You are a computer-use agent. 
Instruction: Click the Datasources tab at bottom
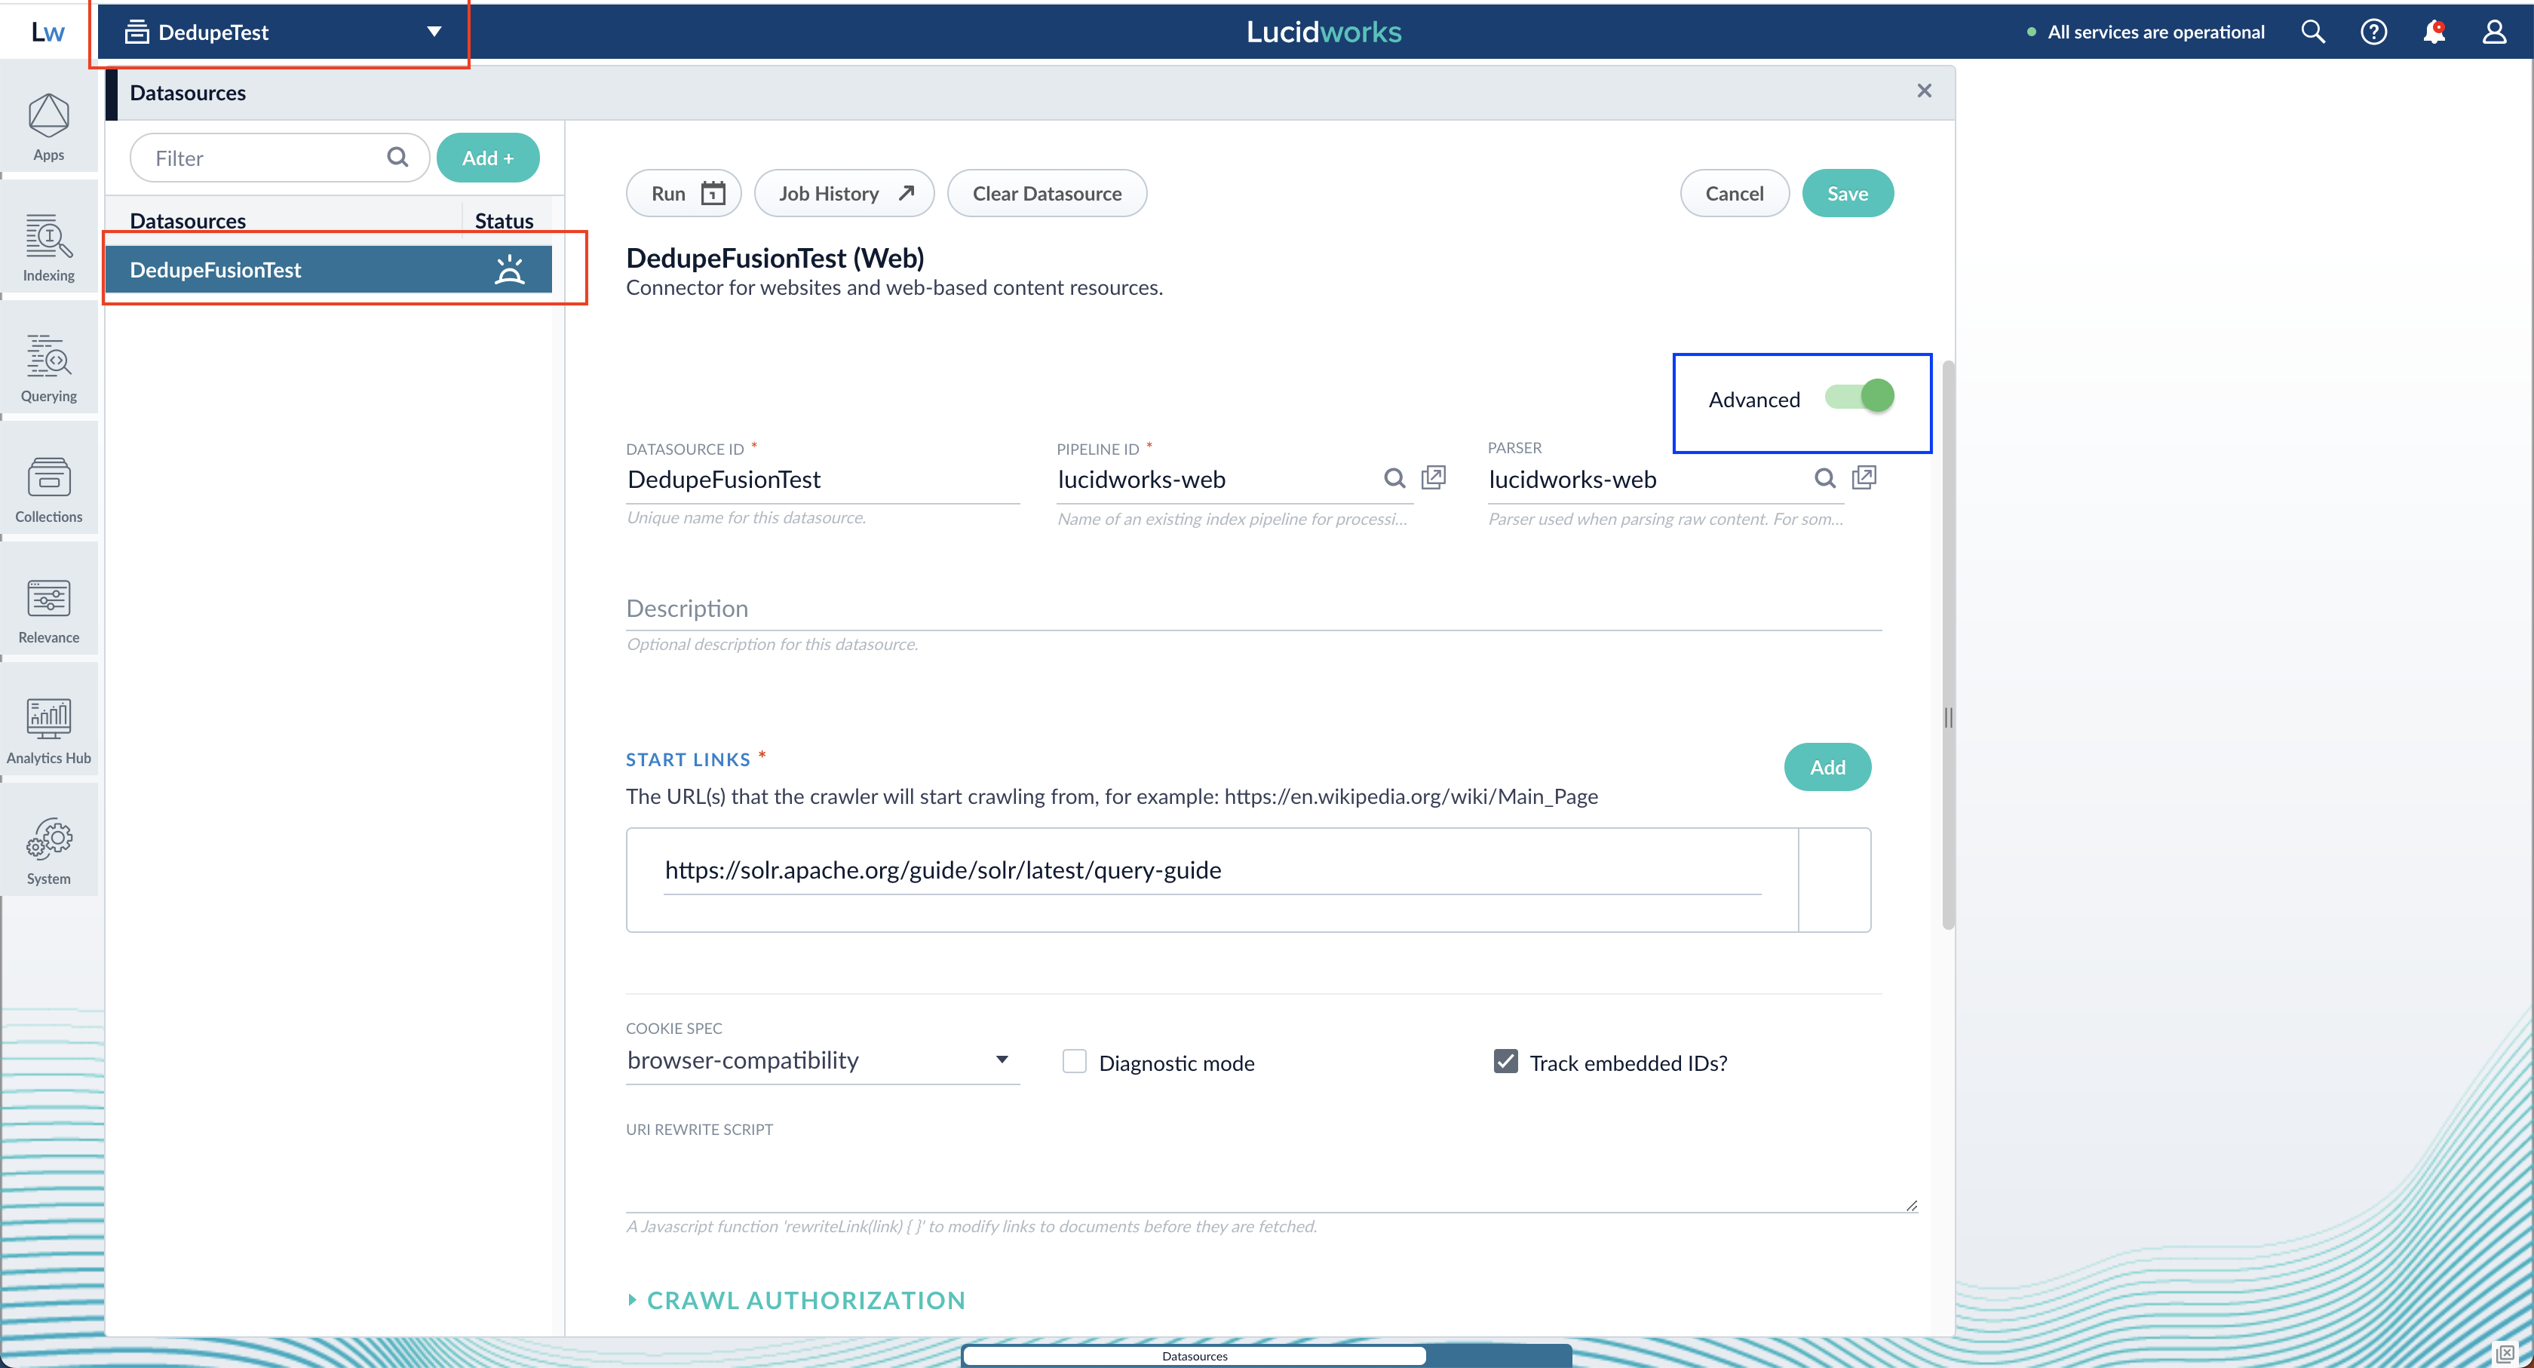(1193, 1355)
